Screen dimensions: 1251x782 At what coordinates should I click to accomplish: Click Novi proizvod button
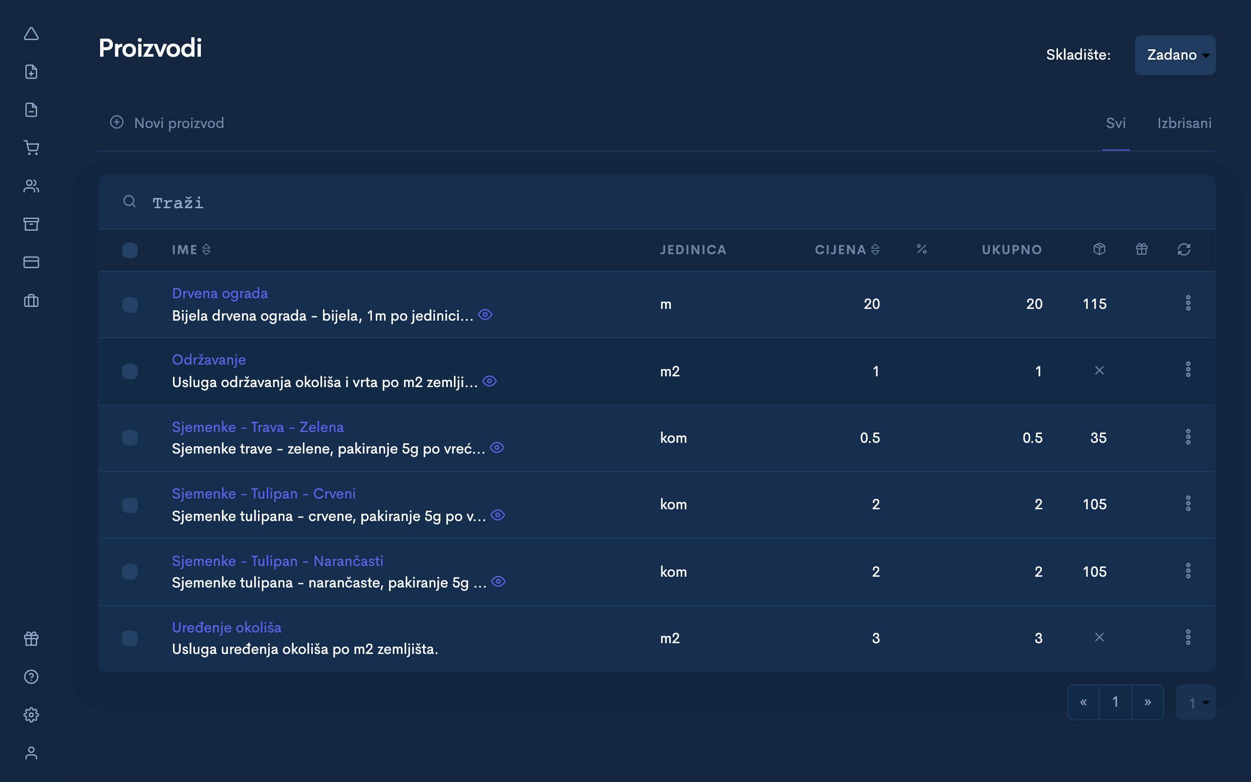[x=168, y=123]
